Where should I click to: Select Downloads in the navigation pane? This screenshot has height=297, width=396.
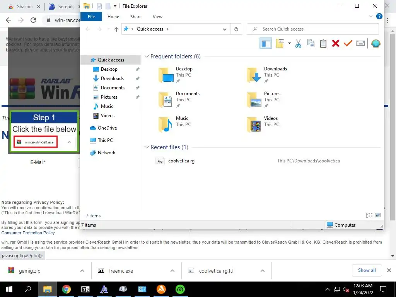tap(112, 79)
